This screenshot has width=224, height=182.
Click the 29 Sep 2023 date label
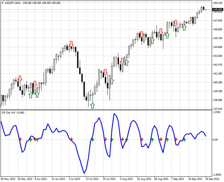tap(212, 179)
